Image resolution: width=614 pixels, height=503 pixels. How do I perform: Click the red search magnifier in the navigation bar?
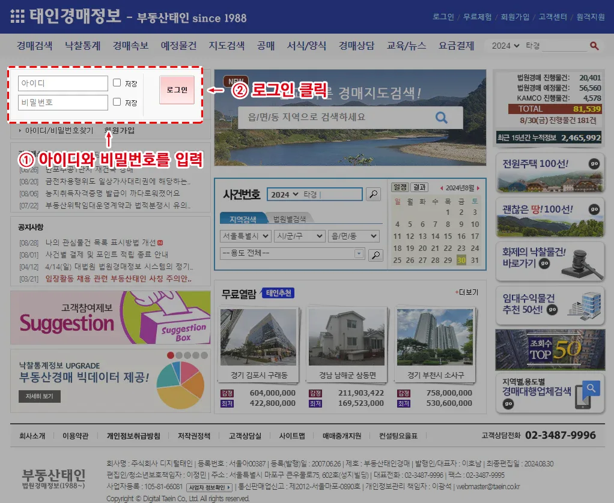click(x=594, y=46)
